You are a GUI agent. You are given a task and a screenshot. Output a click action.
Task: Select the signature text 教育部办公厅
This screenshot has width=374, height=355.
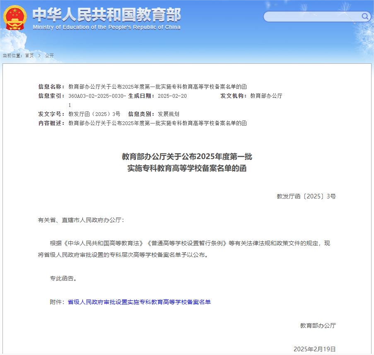coord(318,326)
